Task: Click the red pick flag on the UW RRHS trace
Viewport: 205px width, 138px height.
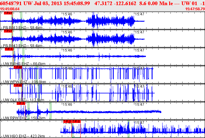Action: [x=9, y=49]
